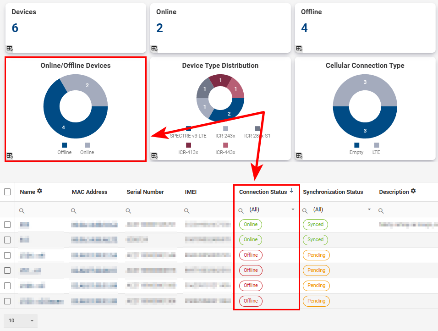Click table icon under Cellular Connection Type chart
Image resolution: width=438 pixels, height=331 pixels.
pyautogui.click(x=299, y=155)
